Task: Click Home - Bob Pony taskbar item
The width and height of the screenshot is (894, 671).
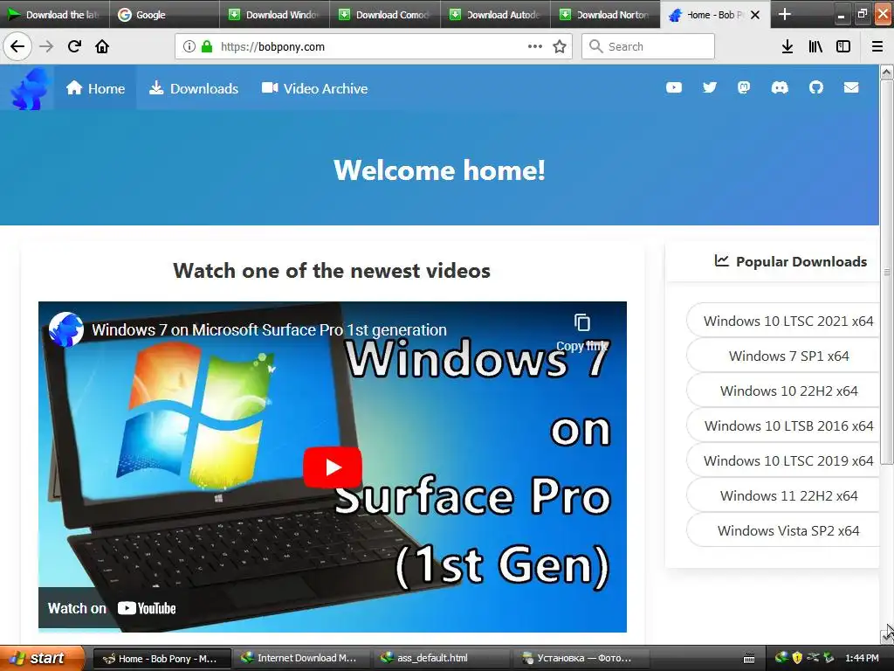Action: [x=162, y=658]
